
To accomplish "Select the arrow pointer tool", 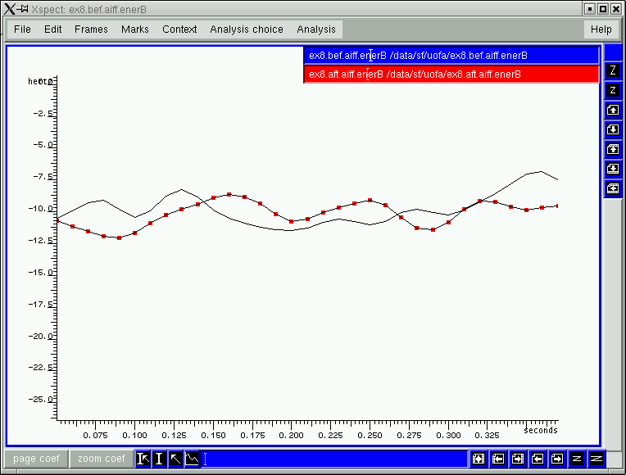I will tap(175, 459).
